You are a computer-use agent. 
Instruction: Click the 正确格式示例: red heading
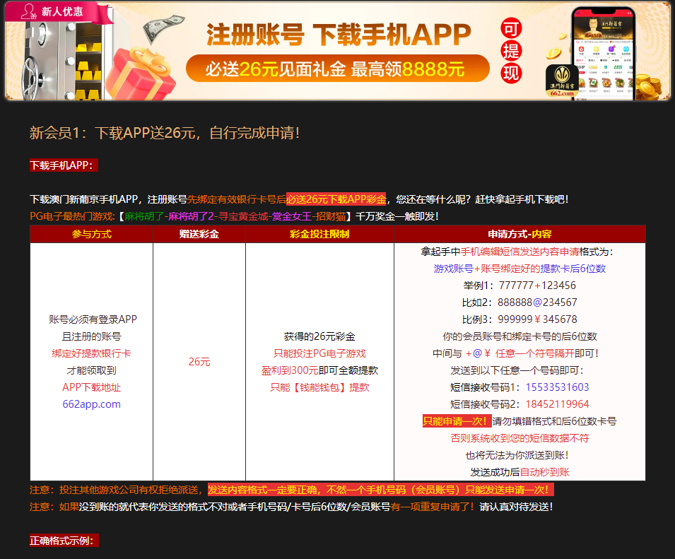point(64,541)
